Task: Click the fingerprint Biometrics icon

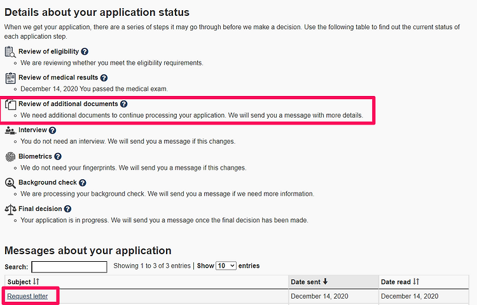Action: [10, 157]
